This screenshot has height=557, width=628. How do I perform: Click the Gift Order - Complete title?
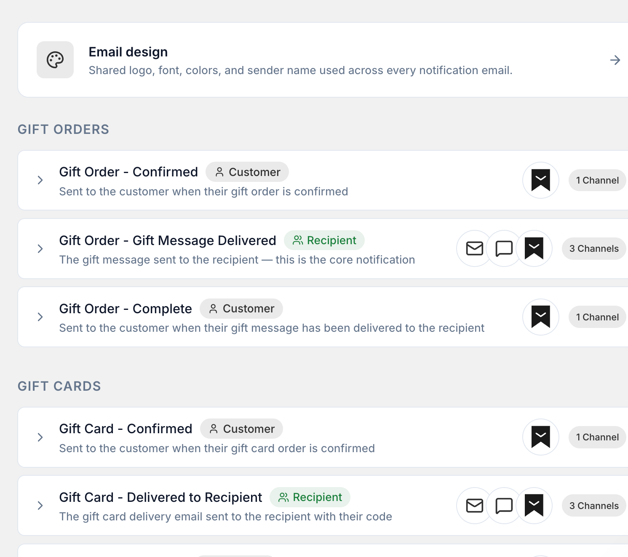click(126, 309)
